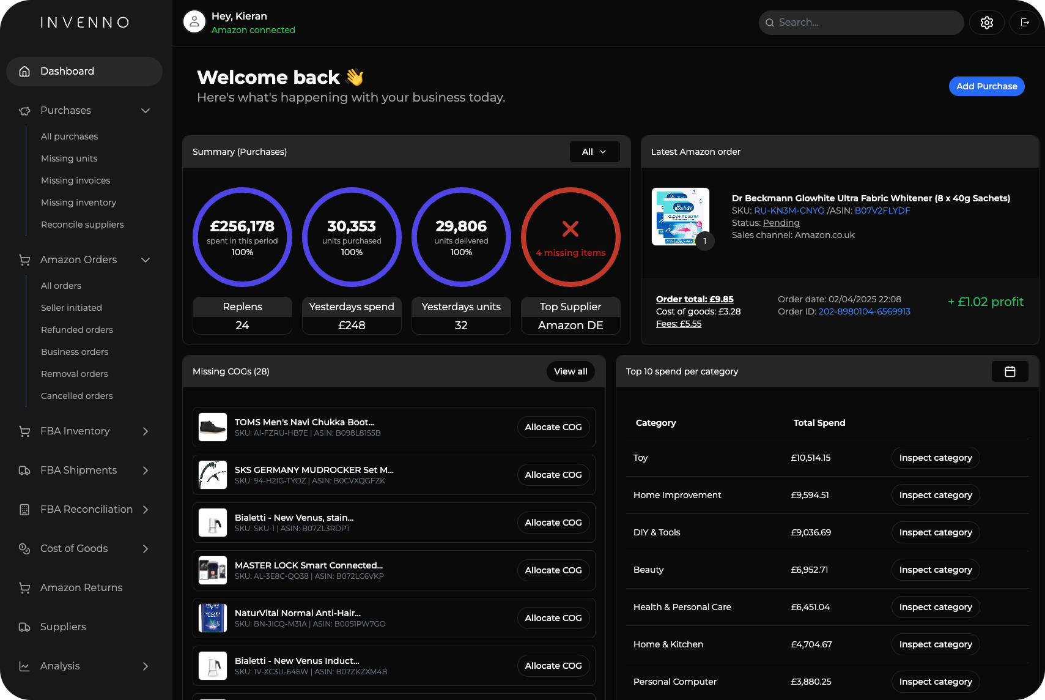This screenshot has width=1045, height=700.
Task: Click the Amazon Orders cart icon
Action: [24, 260]
